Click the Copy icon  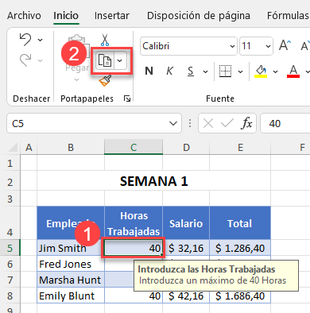click(105, 60)
